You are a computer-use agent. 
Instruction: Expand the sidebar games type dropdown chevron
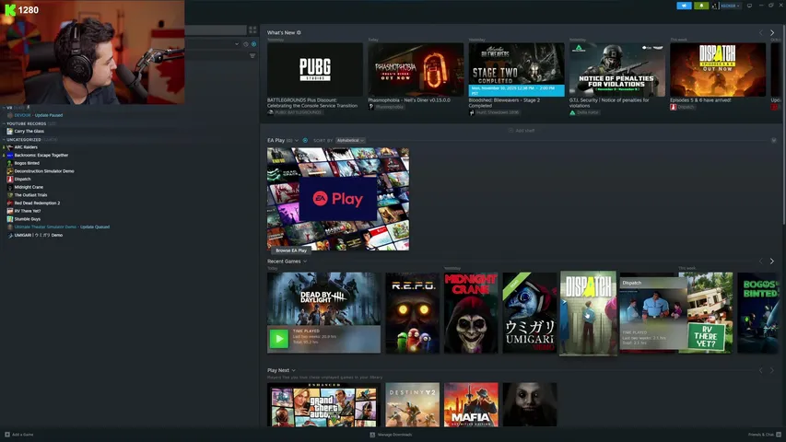click(237, 44)
